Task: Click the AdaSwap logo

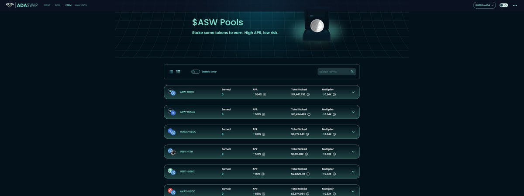Action: pyautogui.click(x=21, y=5)
